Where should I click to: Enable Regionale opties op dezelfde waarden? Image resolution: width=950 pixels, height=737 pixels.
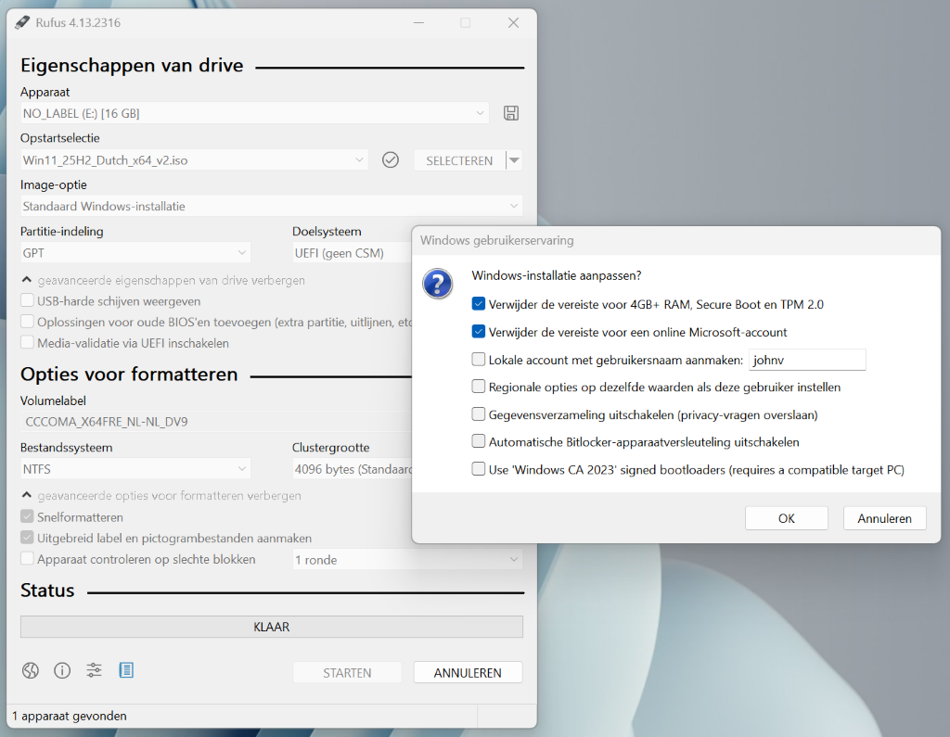pyautogui.click(x=479, y=387)
